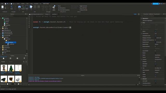Select Workspace in Explorer
The width and height of the screenshot is (166, 93).
[6, 18]
